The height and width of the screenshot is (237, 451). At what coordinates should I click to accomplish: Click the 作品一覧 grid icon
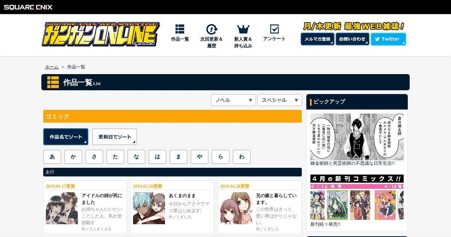180,29
